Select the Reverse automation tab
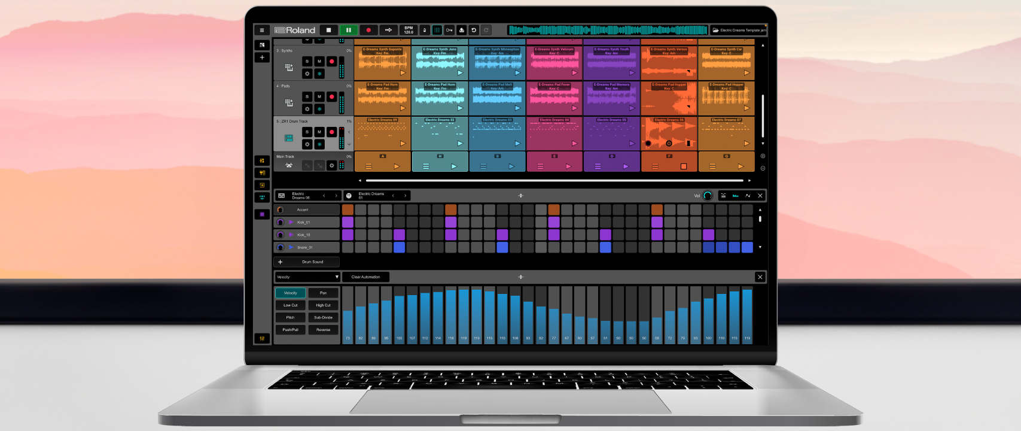Viewport: 1021px width, 431px height. pos(323,330)
